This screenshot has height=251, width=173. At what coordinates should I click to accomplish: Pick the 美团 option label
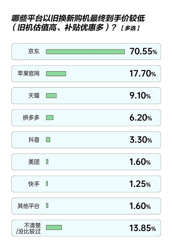pos(34,162)
